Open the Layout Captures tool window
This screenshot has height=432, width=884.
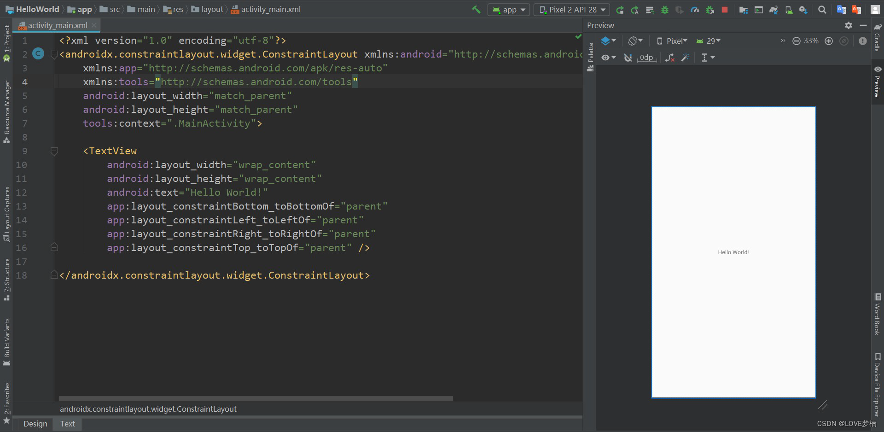point(6,214)
